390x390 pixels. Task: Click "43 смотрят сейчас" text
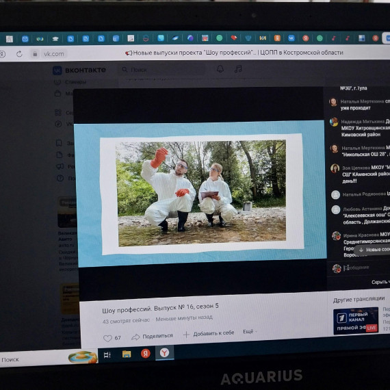click(x=126, y=321)
